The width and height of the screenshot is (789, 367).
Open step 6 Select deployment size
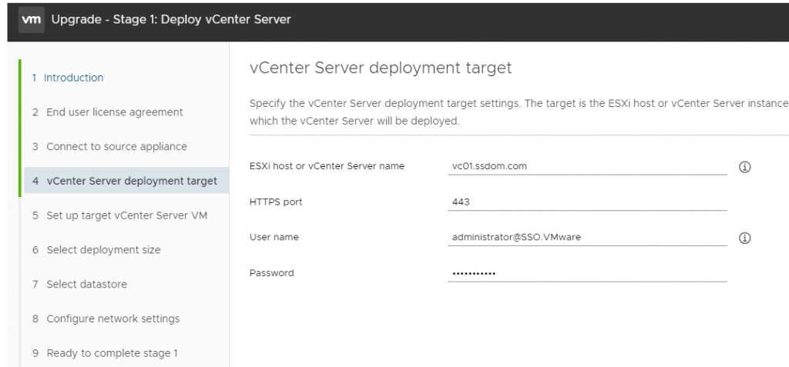click(x=96, y=250)
